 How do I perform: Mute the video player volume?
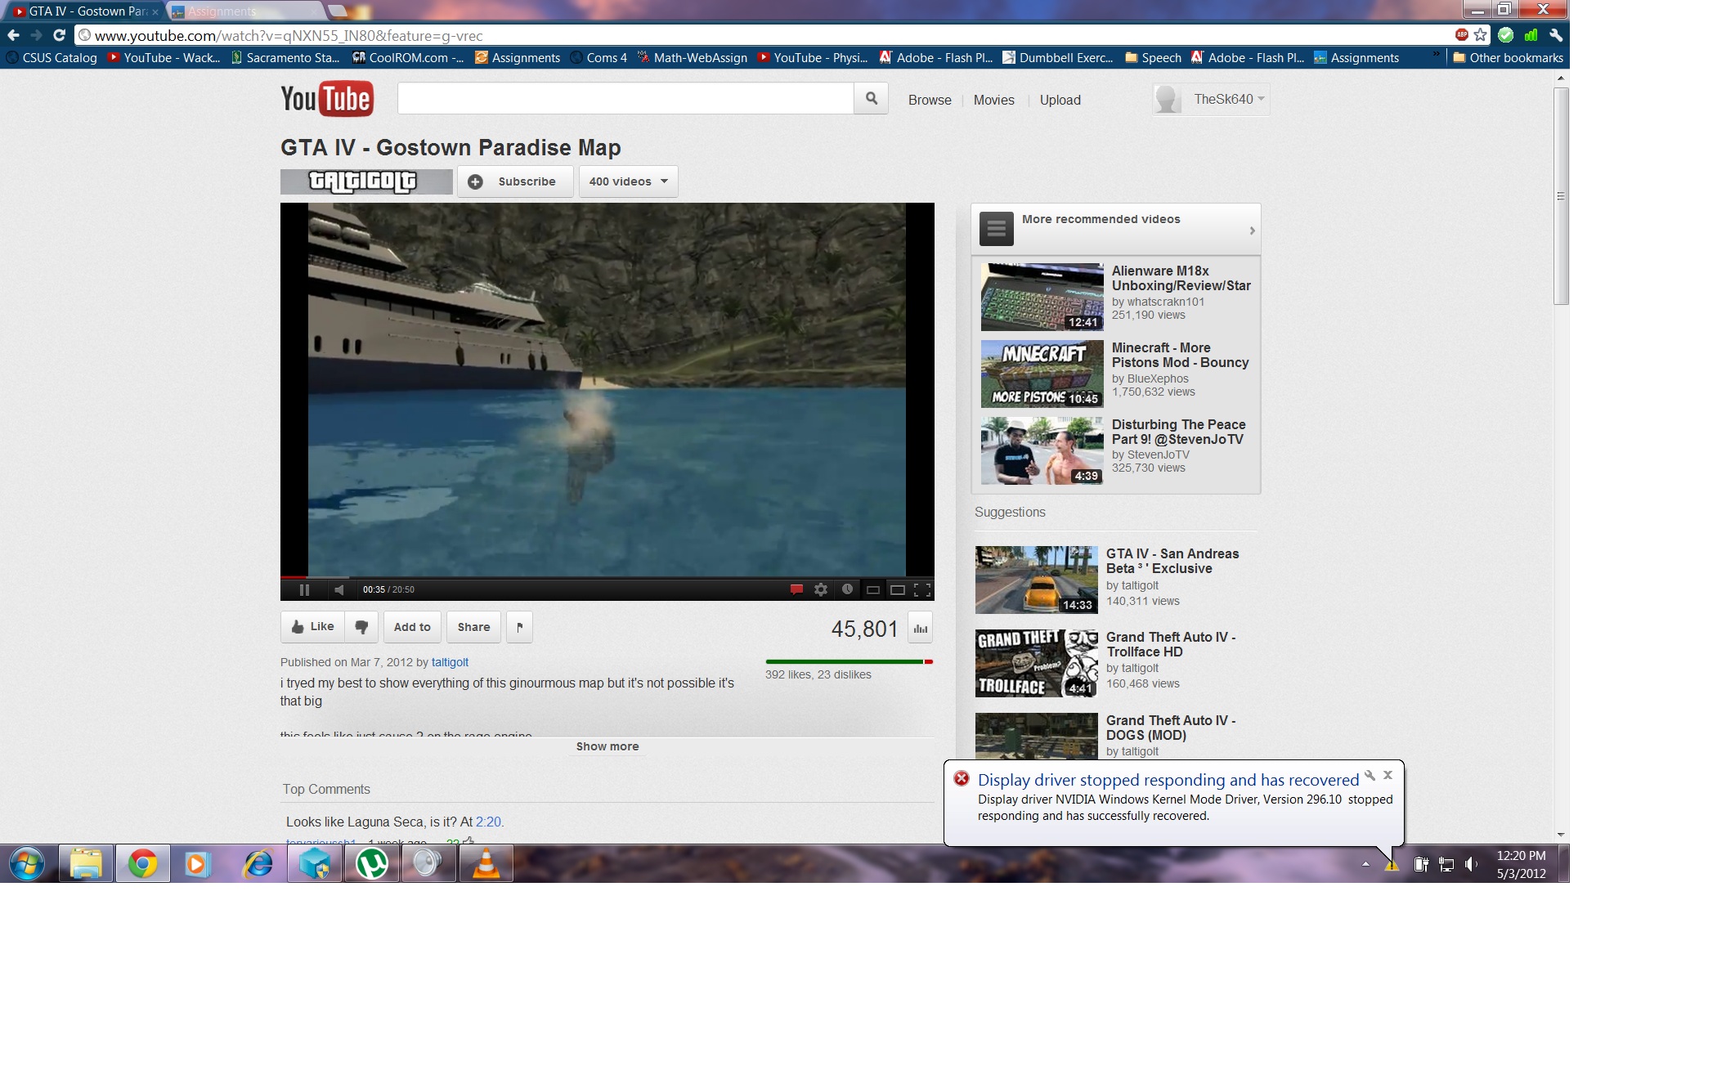tap(338, 589)
